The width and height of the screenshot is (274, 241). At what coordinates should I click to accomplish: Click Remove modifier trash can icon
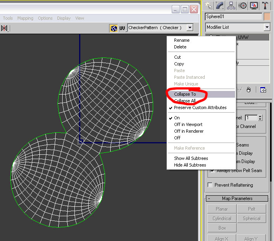(248, 90)
